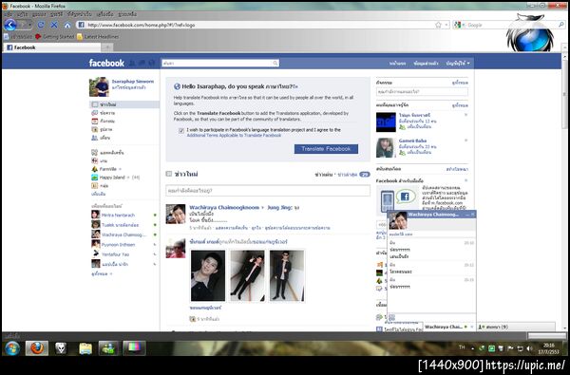Open Wachiraya Chaimoogknoom post author link

(224, 208)
